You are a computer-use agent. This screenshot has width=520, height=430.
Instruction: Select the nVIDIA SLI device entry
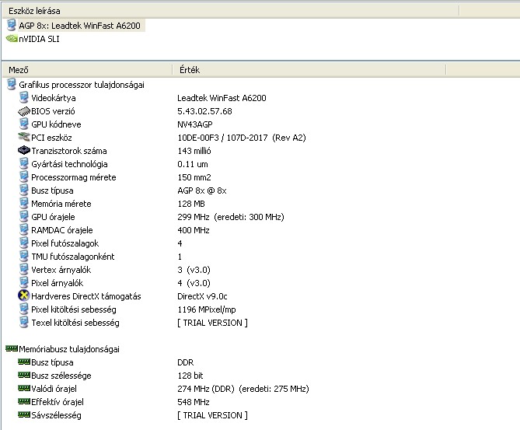coord(39,39)
